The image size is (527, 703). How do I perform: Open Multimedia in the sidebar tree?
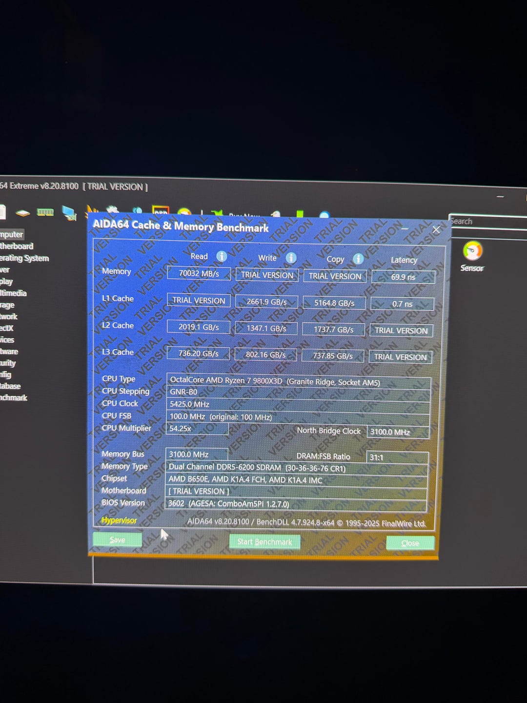(x=14, y=293)
